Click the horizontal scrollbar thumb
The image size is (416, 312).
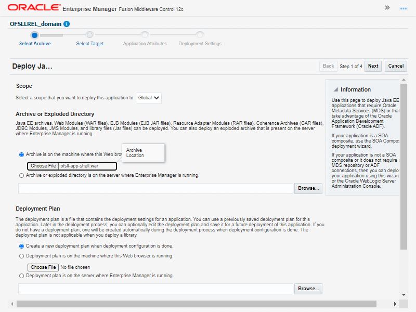click(x=197, y=304)
